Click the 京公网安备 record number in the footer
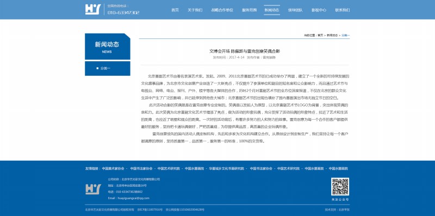Screen dimensions: 435x216 [x=185, y=210]
